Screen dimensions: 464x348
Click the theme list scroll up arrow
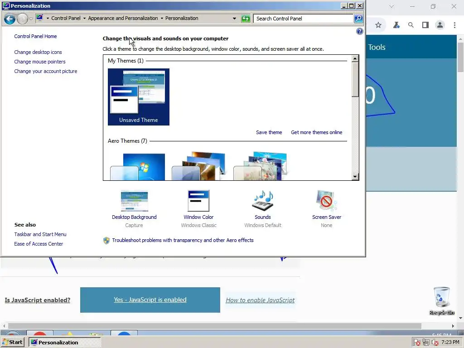(355, 58)
